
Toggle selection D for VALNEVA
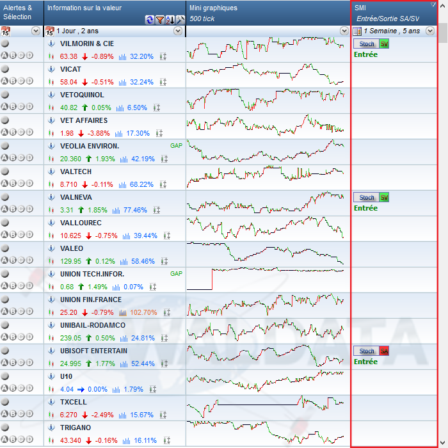tap(29, 209)
